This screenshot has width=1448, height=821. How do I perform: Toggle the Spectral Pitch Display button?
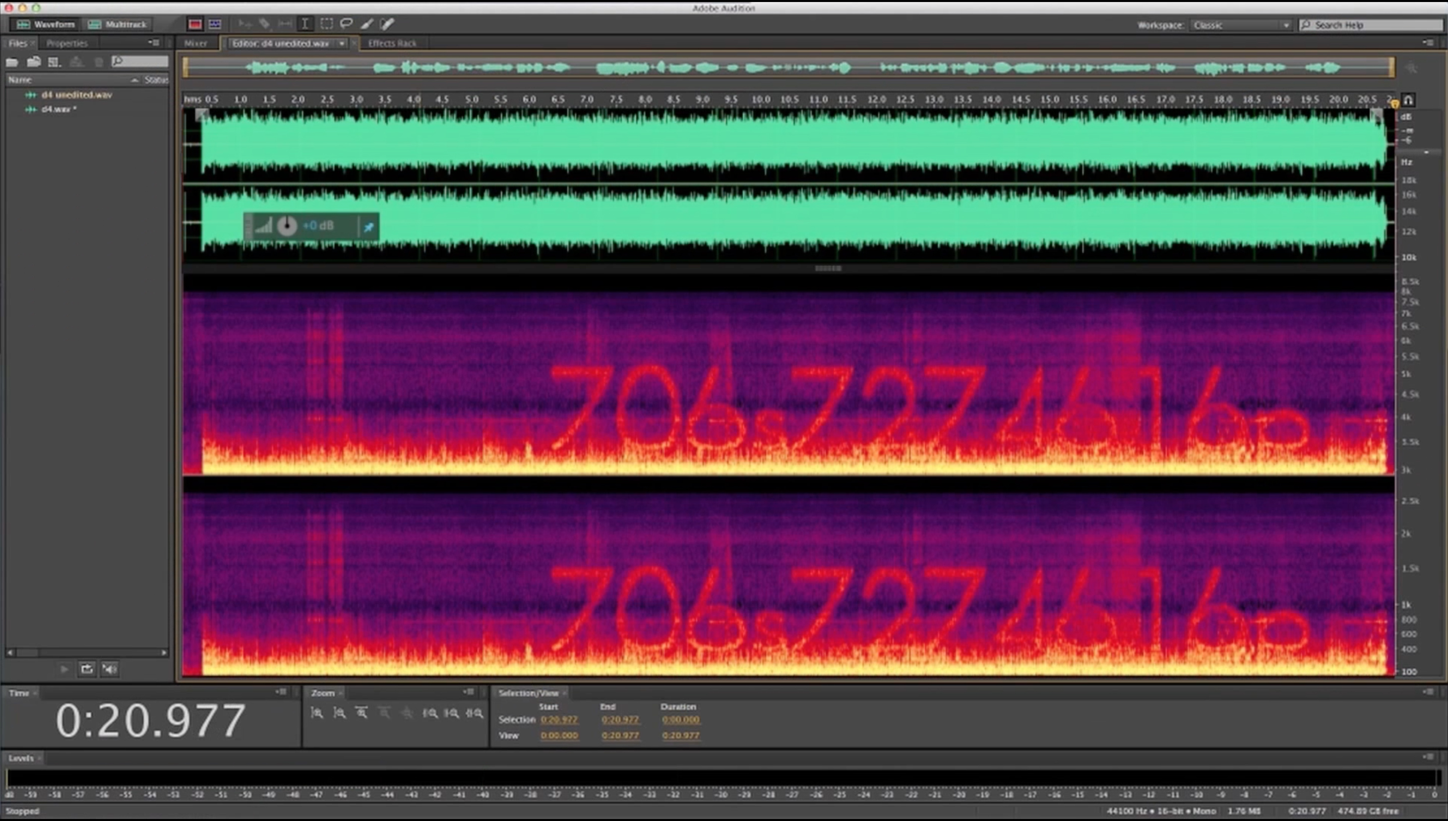tap(215, 24)
